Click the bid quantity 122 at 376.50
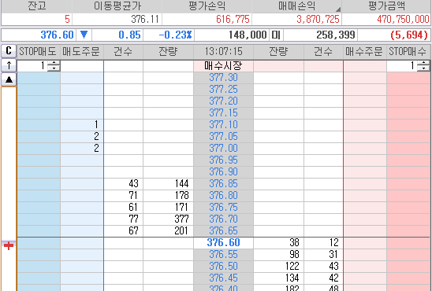432x291 pixels. 278,267
